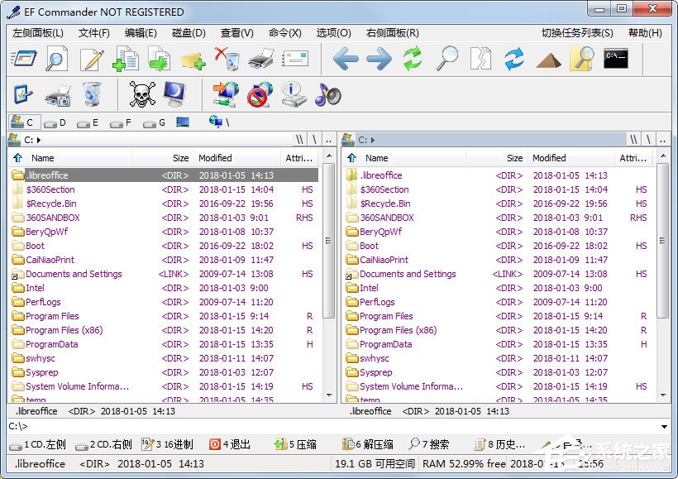Open the edit file pencil icon

click(92, 60)
